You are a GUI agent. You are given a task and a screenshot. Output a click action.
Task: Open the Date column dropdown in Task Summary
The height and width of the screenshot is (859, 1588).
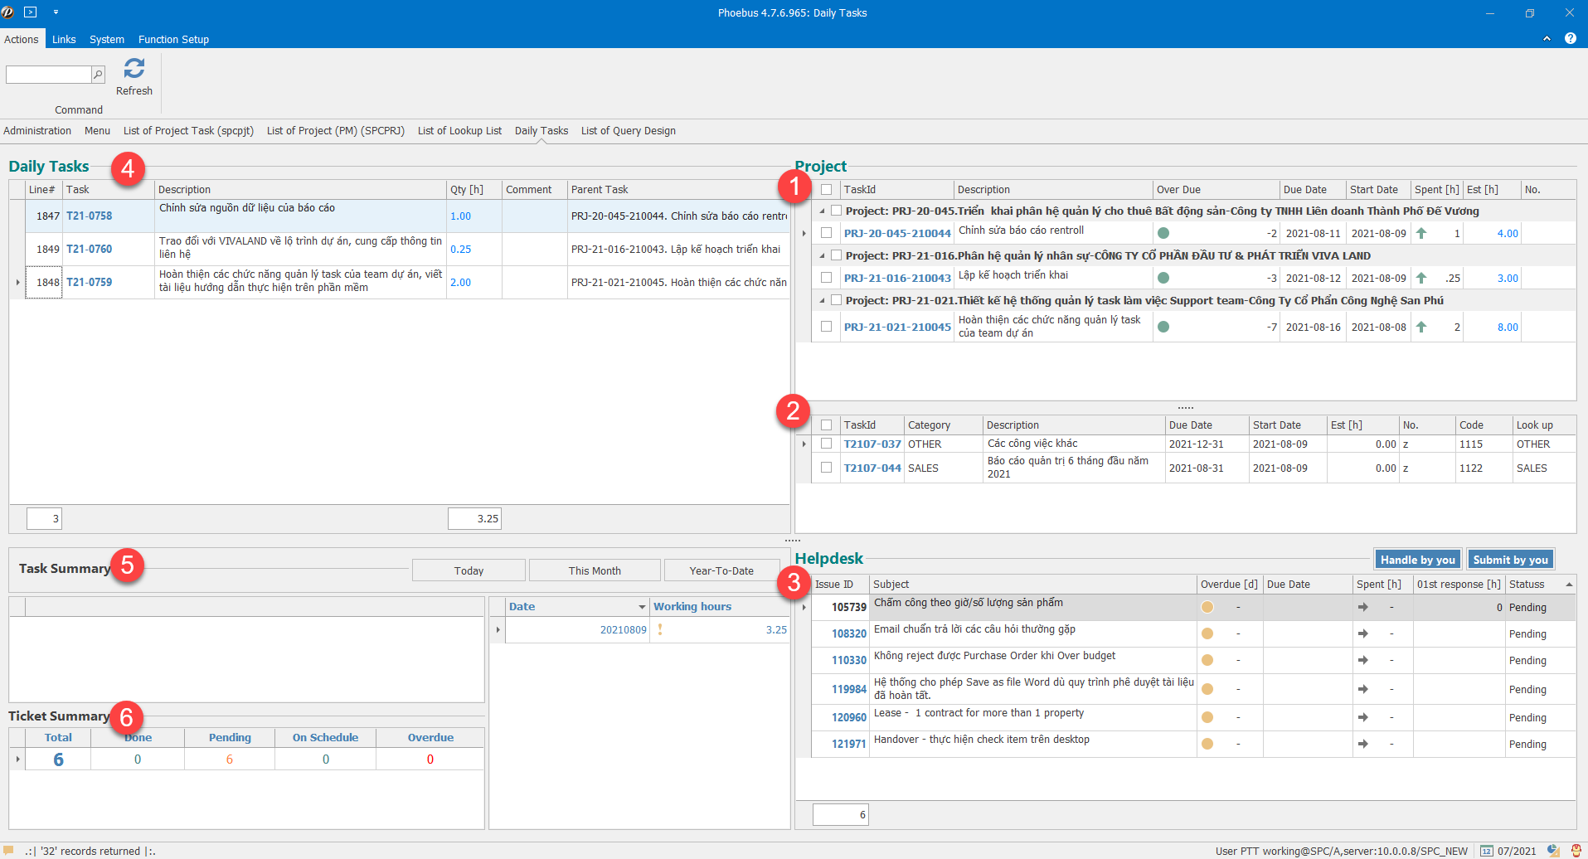pyautogui.click(x=641, y=607)
